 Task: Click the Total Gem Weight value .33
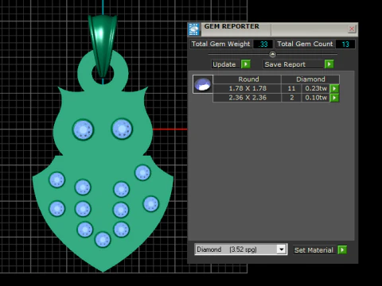[263, 44]
